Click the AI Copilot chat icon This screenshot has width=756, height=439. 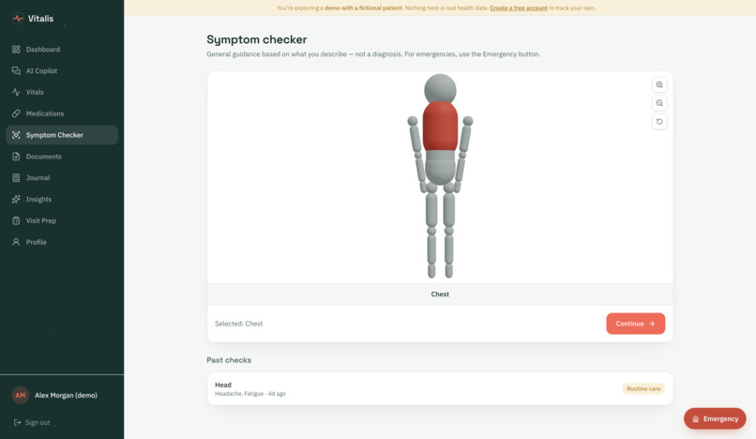click(16, 70)
